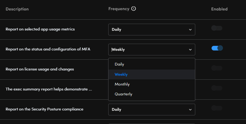Choose the Weekly frequency option
This screenshot has height=124, width=246.
pos(121,74)
